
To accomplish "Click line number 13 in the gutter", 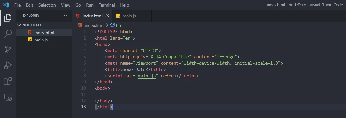I will 83,107.
